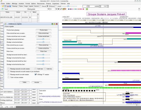This screenshot has width=141, height=110.
Task: Click the task table scroll down arrow
Action: [x=38, y=103]
